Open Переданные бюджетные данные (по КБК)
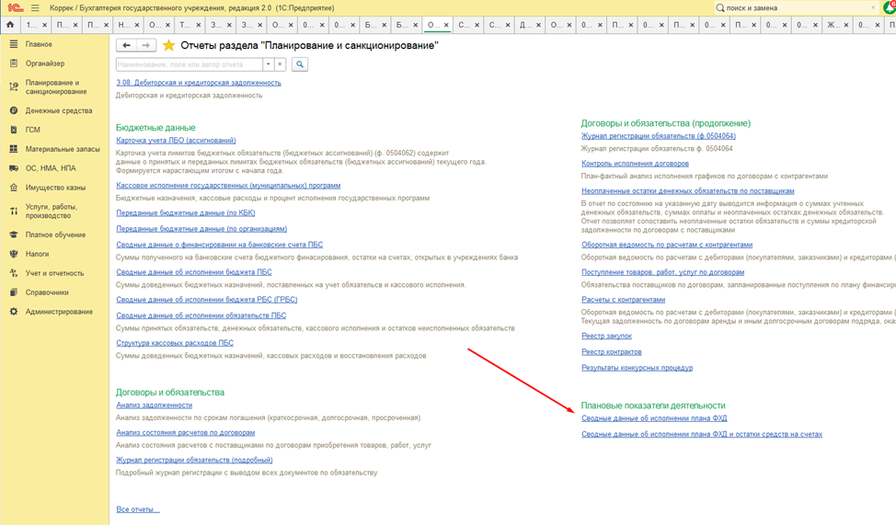This screenshot has height=525, width=896. coord(186,213)
